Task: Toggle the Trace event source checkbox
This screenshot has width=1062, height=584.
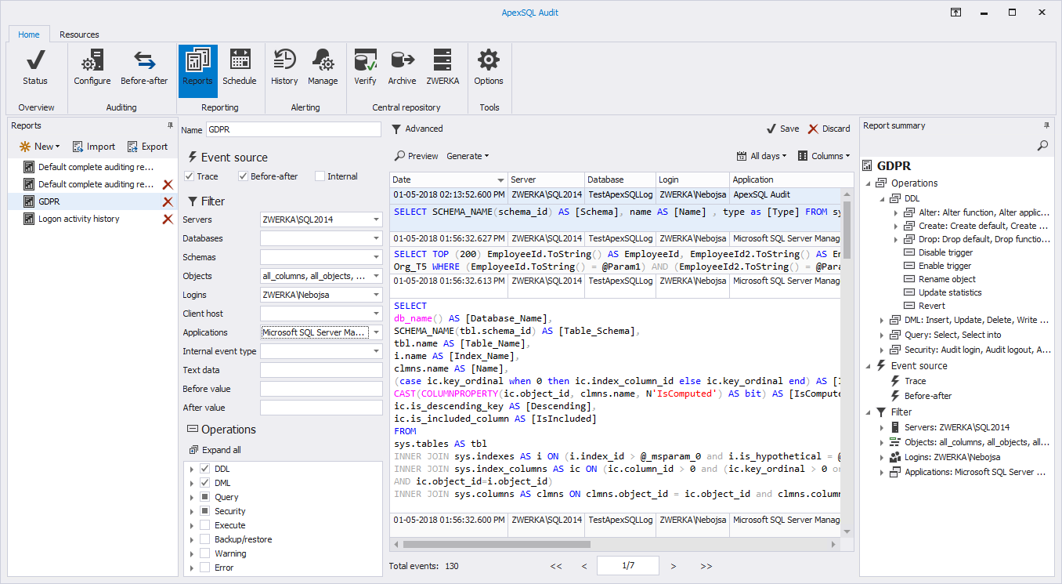Action: (189, 176)
